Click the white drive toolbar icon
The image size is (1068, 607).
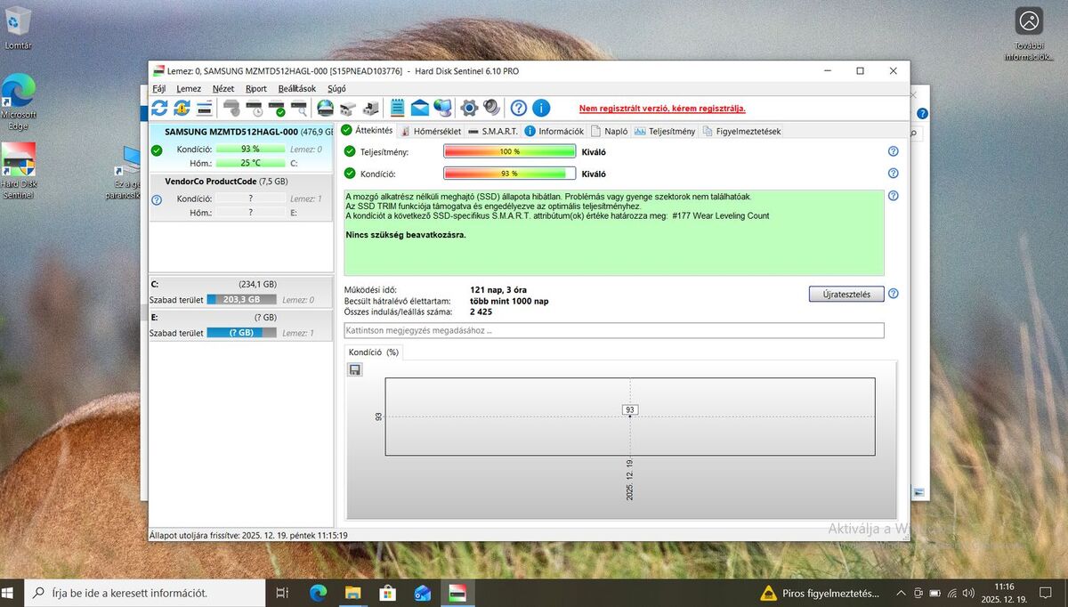(x=348, y=108)
